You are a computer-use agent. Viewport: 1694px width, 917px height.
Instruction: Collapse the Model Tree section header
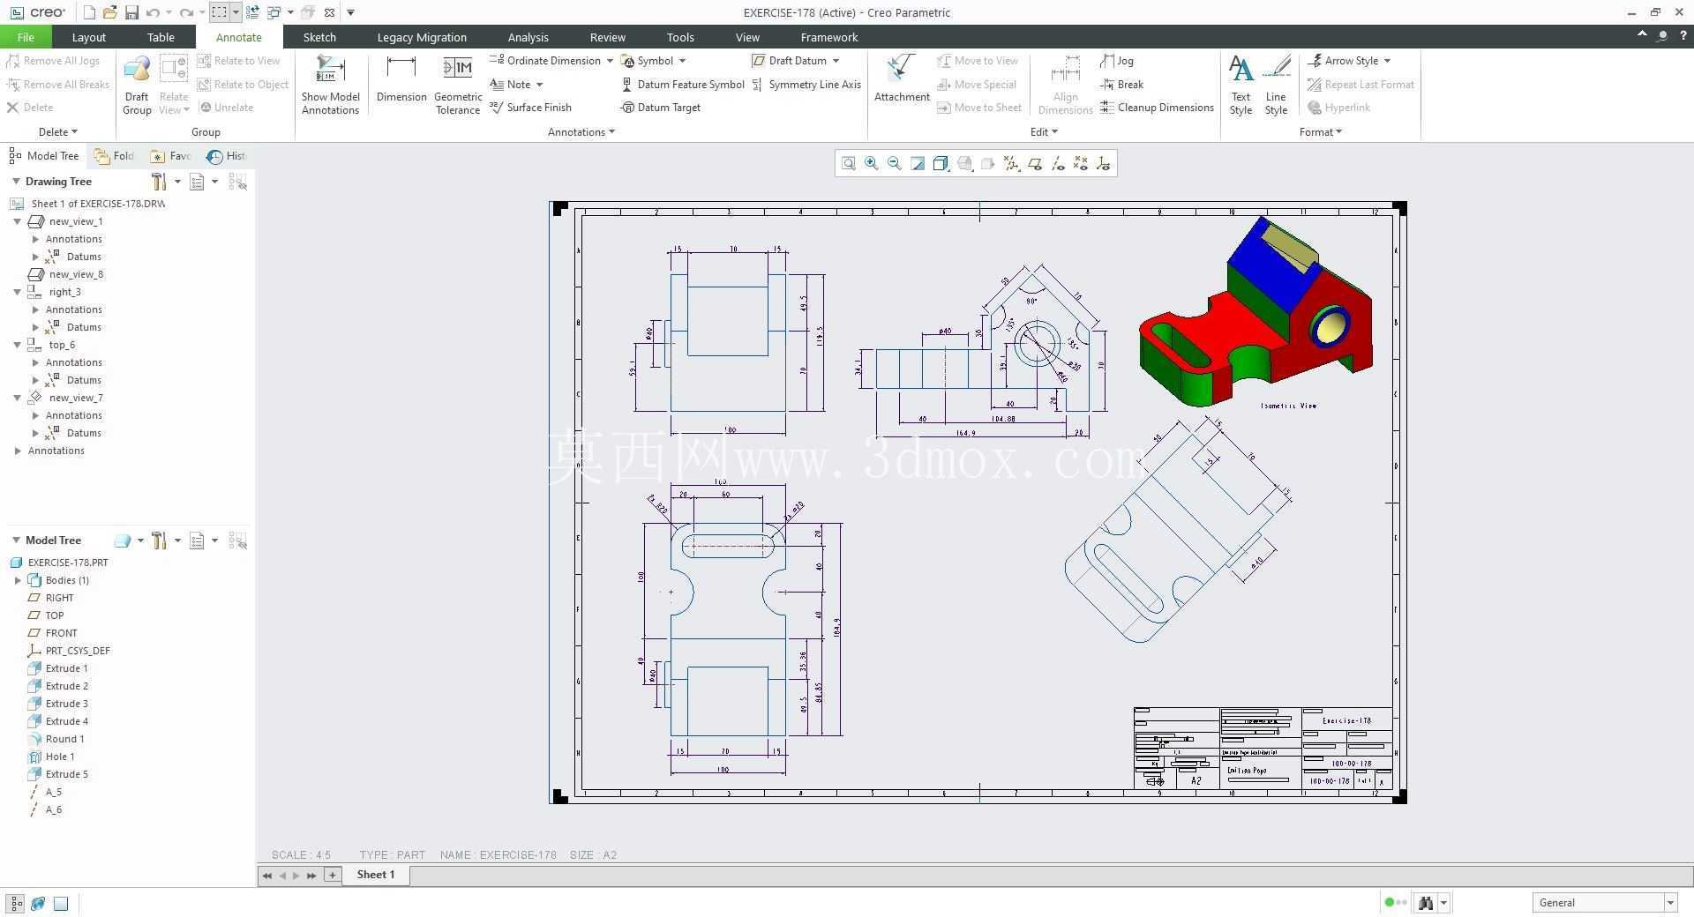(16, 541)
